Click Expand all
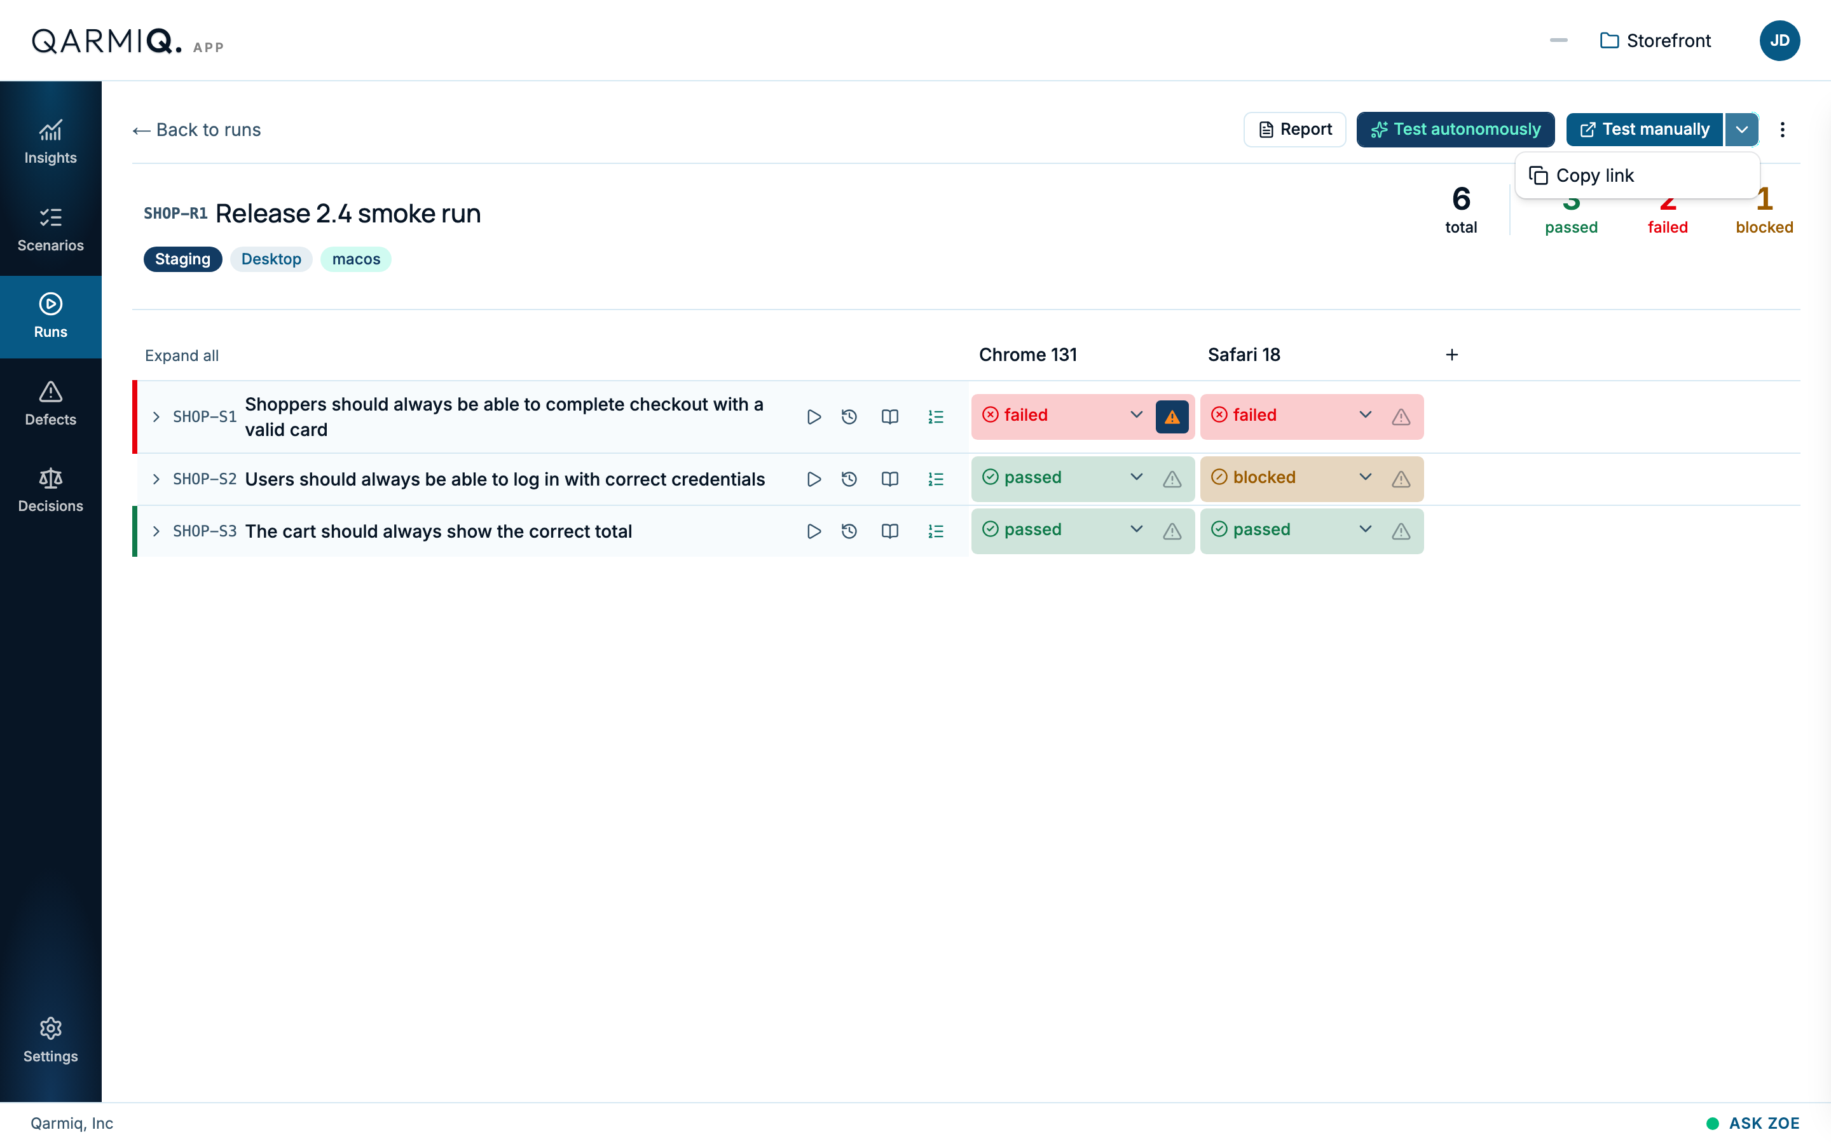This screenshot has width=1831, height=1144. 182,356
